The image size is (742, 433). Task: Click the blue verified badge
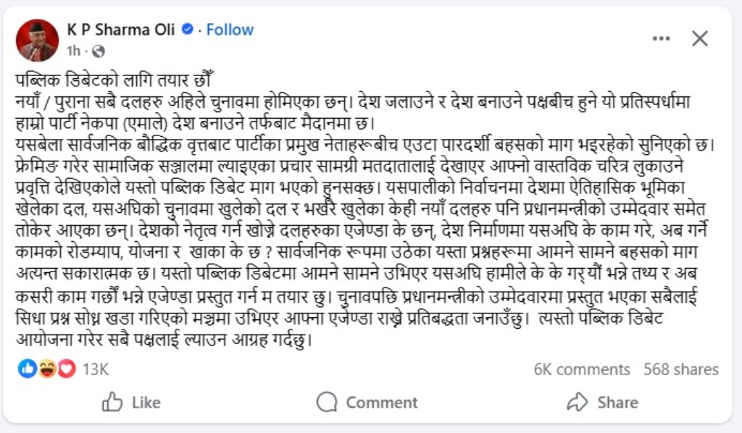click(x=188, y=30)
